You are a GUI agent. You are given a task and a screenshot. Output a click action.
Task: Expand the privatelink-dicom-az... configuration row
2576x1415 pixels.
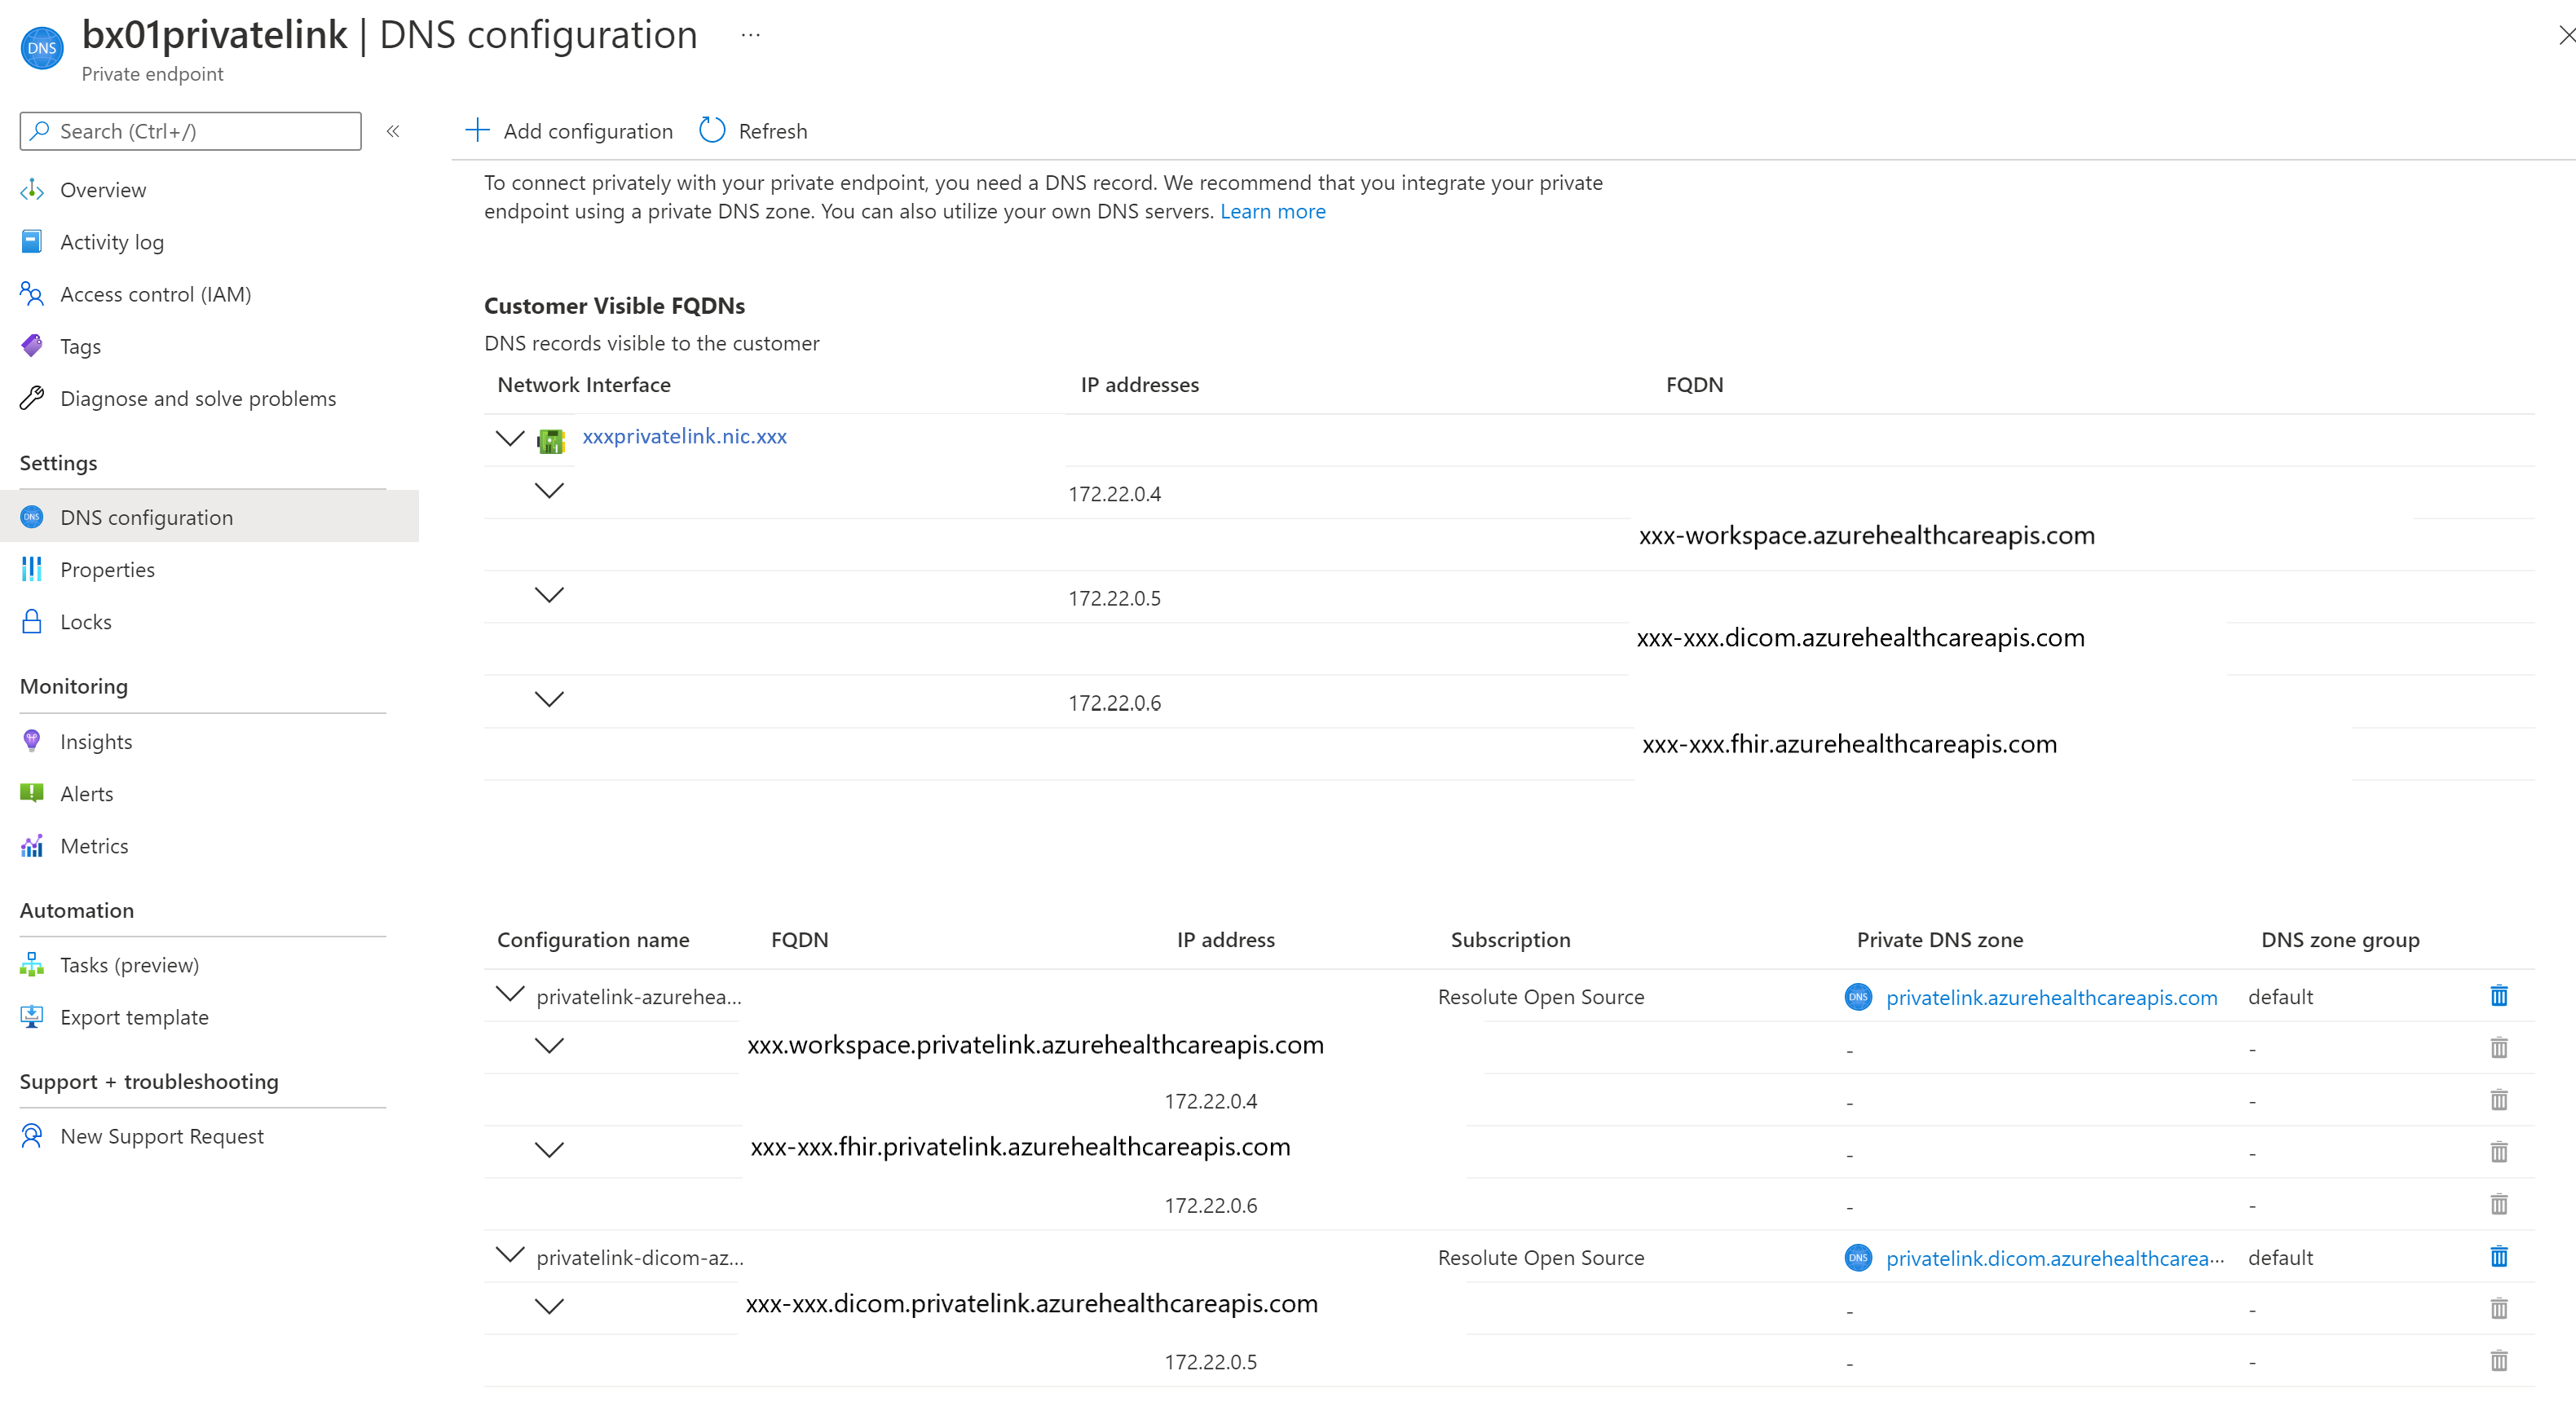507,1256
